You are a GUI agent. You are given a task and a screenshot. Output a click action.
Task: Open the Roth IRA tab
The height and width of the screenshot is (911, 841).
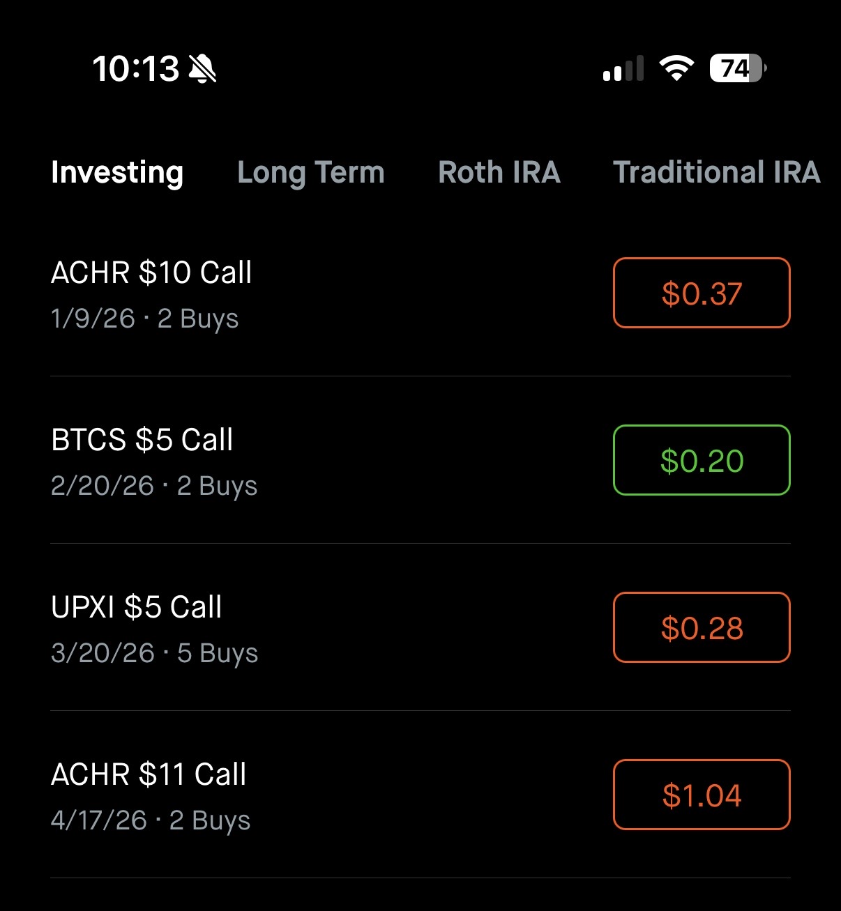coord(499,172)
